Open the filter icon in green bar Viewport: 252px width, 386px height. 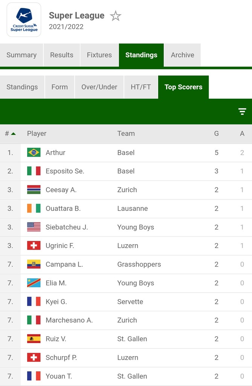click(x=242, y=112)
